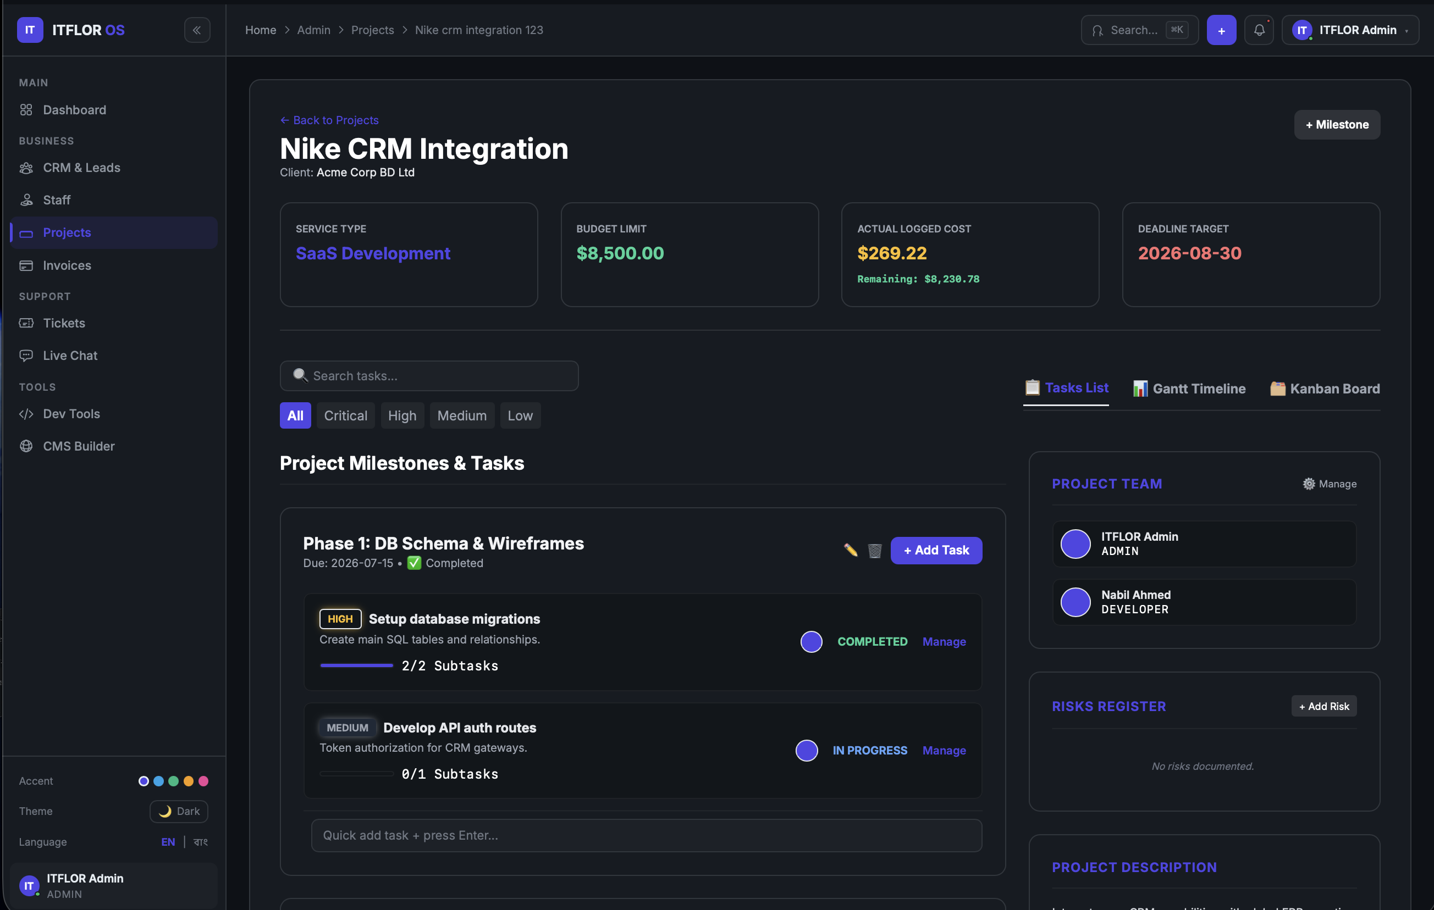The width and height of the screenshot is (1434, 910).
Task: Click Nabil Ahmed avatar in Project Team
Action: tap(1075, 602)
